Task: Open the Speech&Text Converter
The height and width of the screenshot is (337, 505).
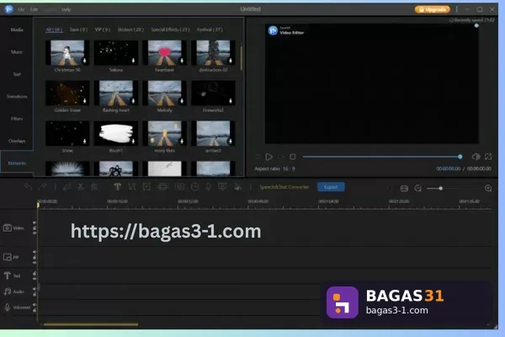Action: click(x=284, y=187)
